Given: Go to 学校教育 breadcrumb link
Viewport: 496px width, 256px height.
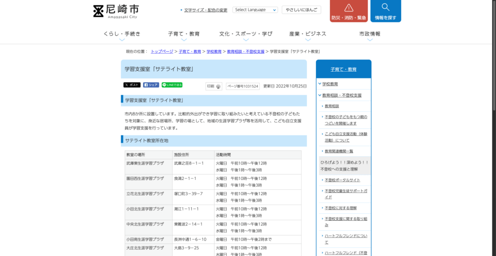Looking at the screenshot, I should click(x=214, y=51).
